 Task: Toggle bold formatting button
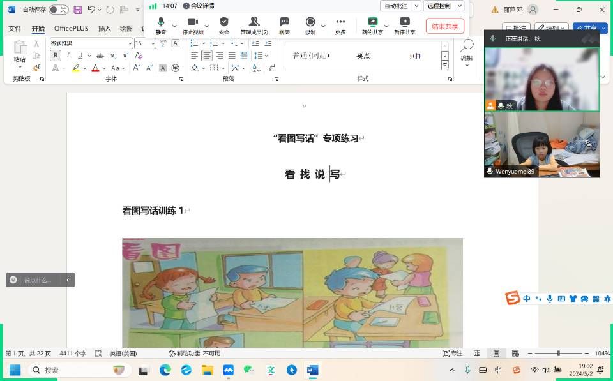point(56,56)
